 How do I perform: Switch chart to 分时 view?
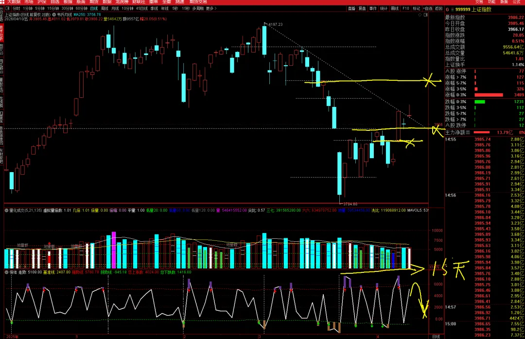pos(17,8)
